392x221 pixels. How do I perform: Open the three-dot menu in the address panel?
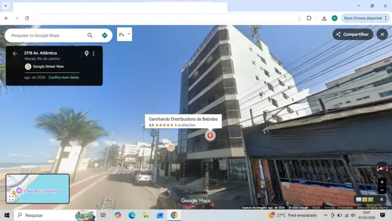click(94, 53)
